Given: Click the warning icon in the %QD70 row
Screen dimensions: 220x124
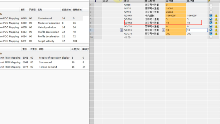Looking at the screenshot, I should click(x=216, y=26).
